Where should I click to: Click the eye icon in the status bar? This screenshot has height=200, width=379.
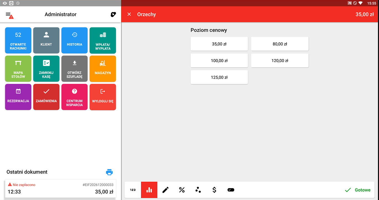[x=5, y=3]
